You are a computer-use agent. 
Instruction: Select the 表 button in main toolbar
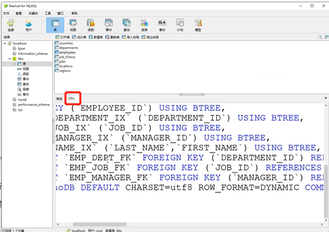[55, 25]
